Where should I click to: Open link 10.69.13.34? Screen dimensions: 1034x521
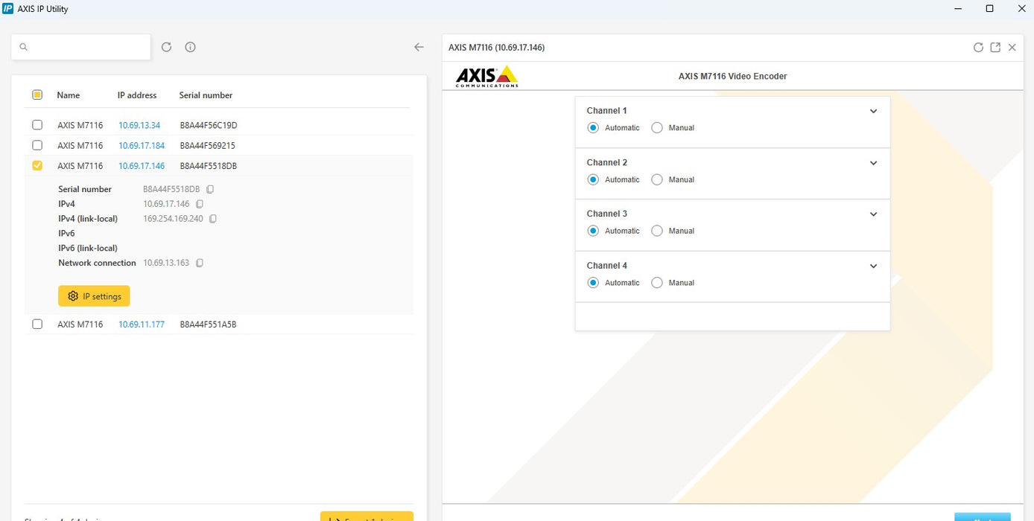point(139,125)
